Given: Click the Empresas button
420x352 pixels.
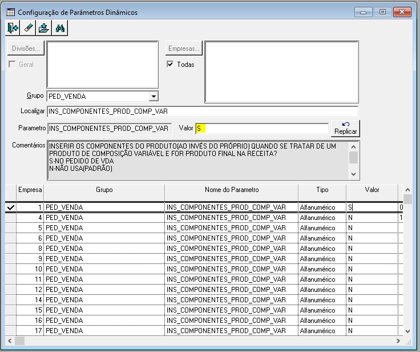Looking at the screenshot, I should click(184, 49).
